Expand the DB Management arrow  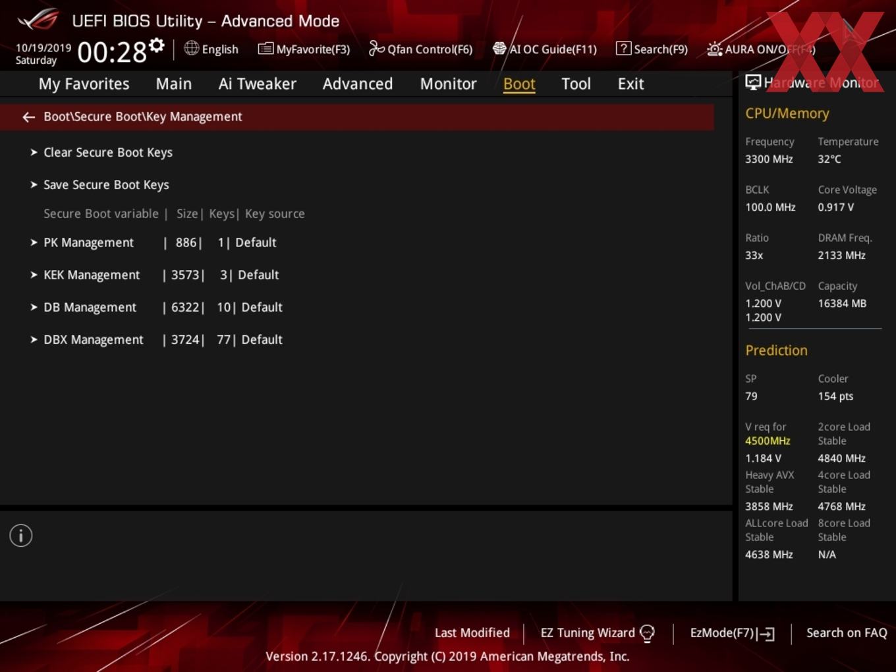coord(34,307)
